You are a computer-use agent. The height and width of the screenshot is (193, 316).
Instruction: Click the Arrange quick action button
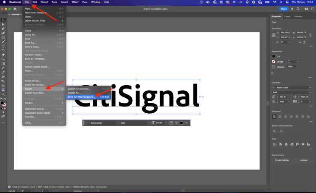pyautogui.click(x=304, y=160)
